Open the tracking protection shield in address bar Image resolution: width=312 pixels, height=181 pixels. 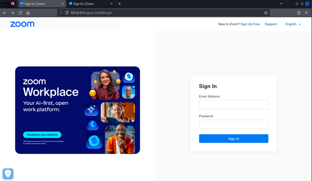tap(61, 13)
